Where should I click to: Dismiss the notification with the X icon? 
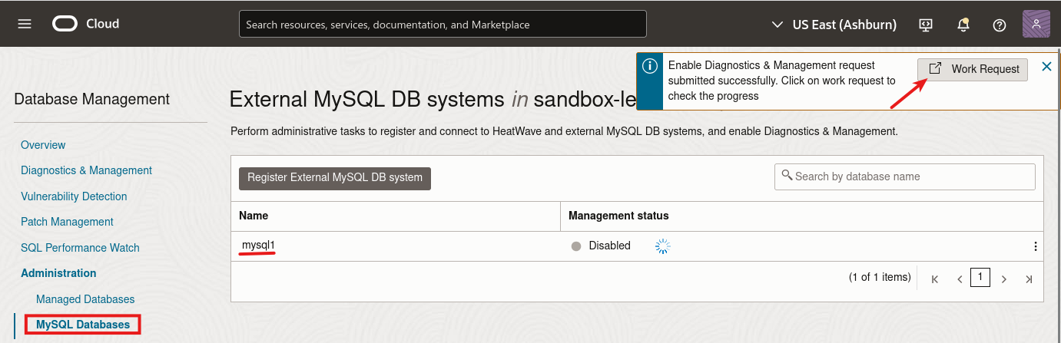pos(1046,67)
